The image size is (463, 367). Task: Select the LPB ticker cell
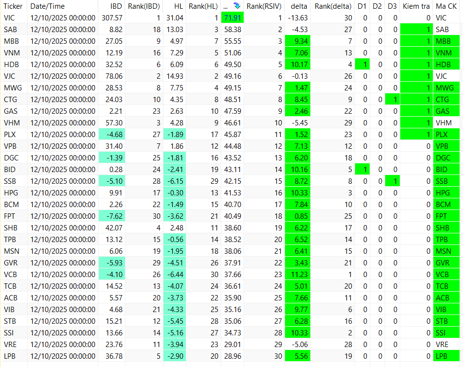pyautogui.click(x=14, y=356)
